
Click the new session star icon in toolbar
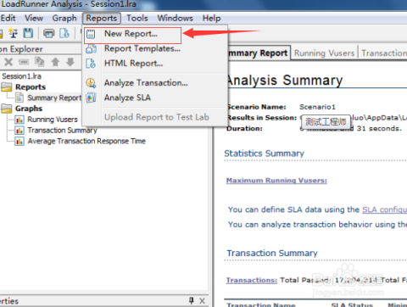click(x=13, y=33)
